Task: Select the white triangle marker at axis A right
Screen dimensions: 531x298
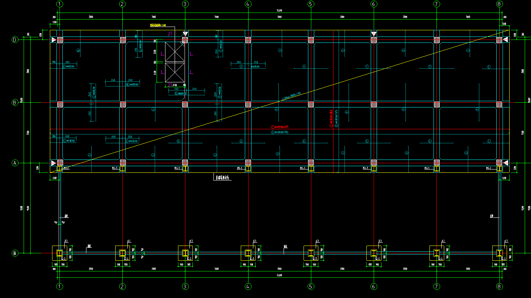Action: click(x=506, y=162)
